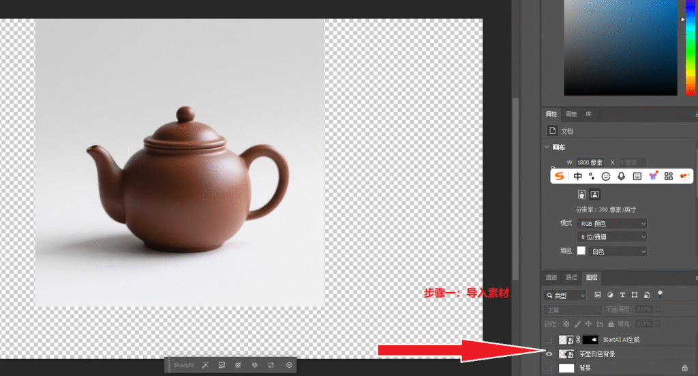Switch to the 调整 tab

tap(571, 114)
